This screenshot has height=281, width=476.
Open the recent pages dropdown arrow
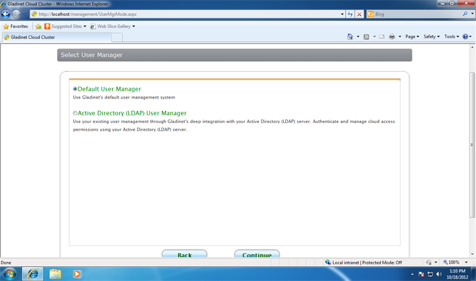tap(24, 14)
